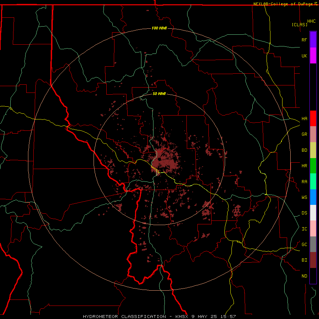Click the 100 NMI range ring label
This screenshot has height=319, width=319.
point(159,28)
